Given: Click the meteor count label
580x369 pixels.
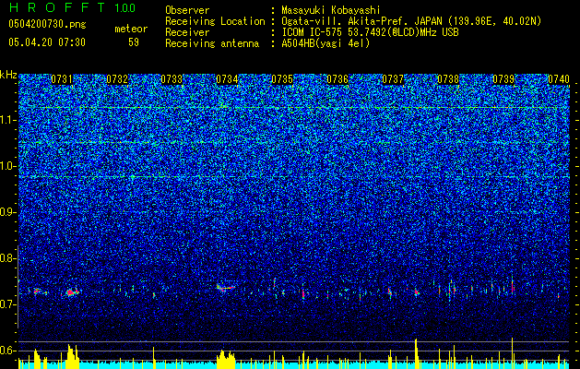Looking at the screenshot, I should coord(131,29).
